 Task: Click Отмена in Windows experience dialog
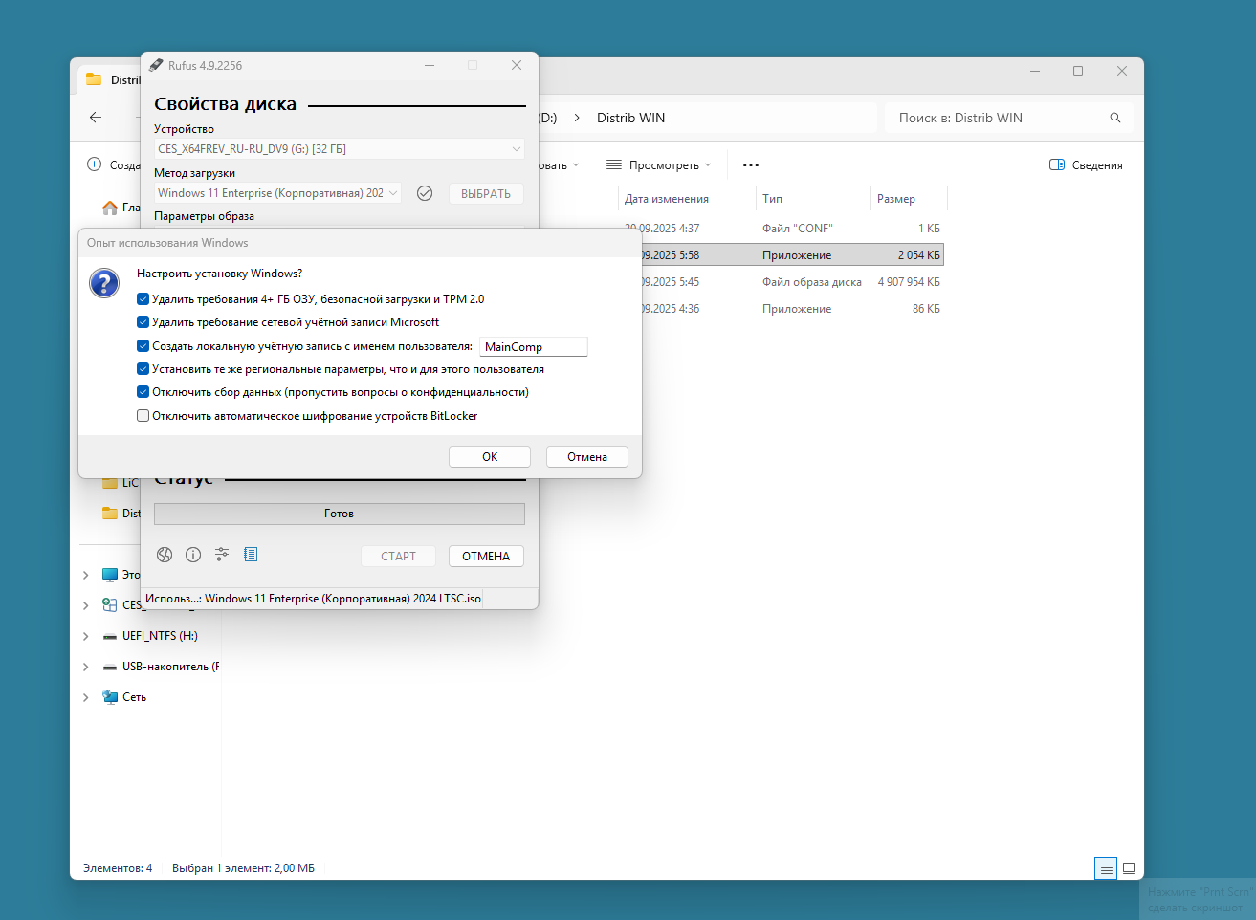(587, 457)
